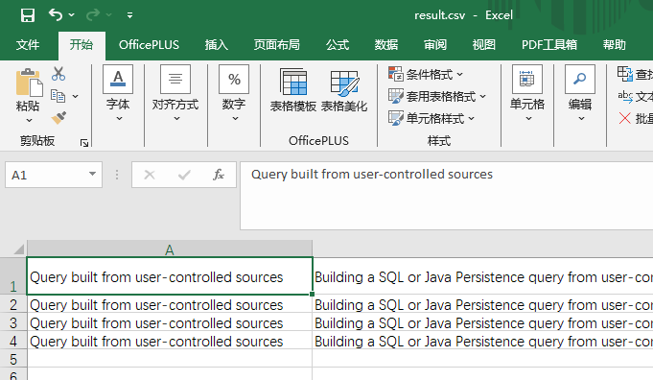The image size is (653, 380).
Task: Select row 4 header
Action: 13,342
